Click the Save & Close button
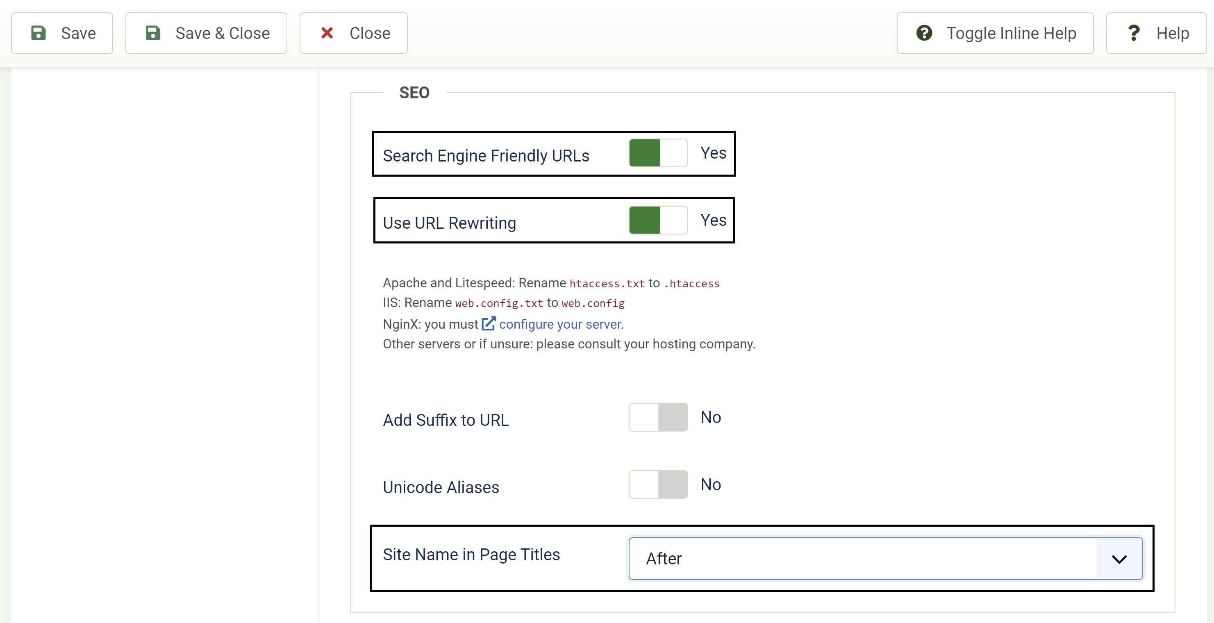The height and width of the screenshot is (623, 1214). [x=206, y=33]
